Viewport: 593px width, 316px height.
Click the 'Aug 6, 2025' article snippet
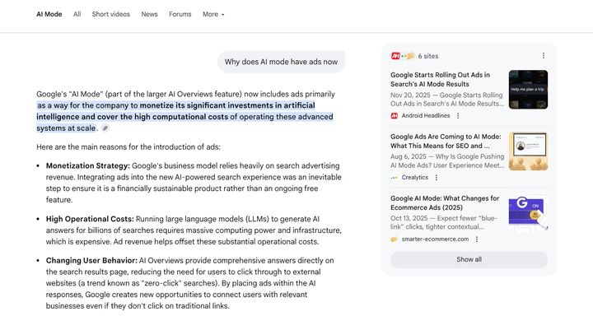tap(447, 161)
